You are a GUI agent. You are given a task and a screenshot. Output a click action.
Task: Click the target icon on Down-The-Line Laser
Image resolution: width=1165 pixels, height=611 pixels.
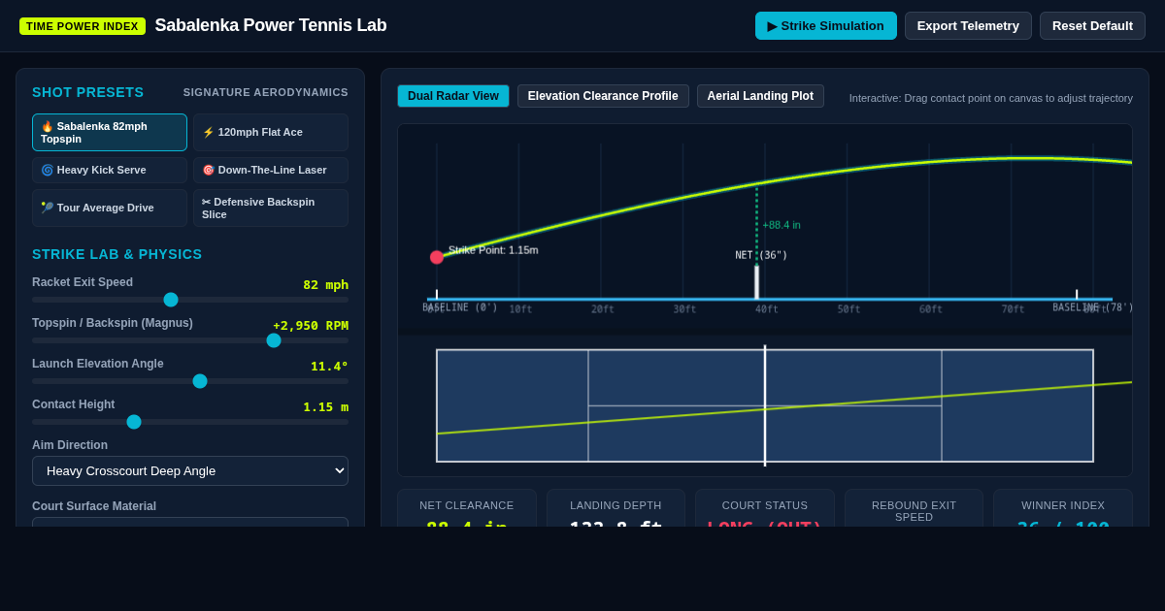click(x=208, y=170)
